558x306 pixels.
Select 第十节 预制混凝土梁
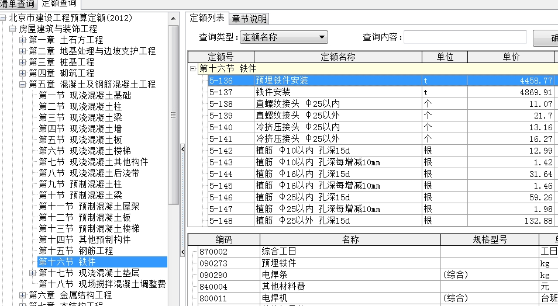click(80, 195)
